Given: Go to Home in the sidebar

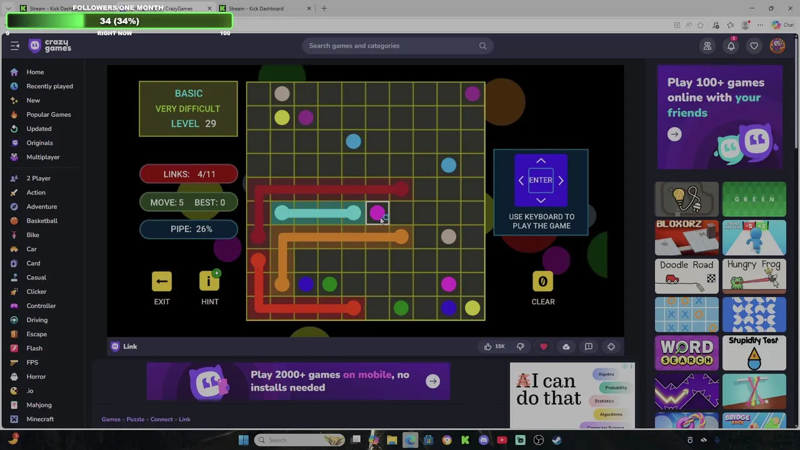Looking at the screenshot, I should click(35, 72).
